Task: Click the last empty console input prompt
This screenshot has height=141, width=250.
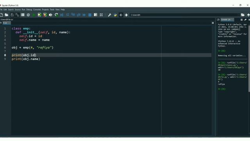Action: click(222, 89)
